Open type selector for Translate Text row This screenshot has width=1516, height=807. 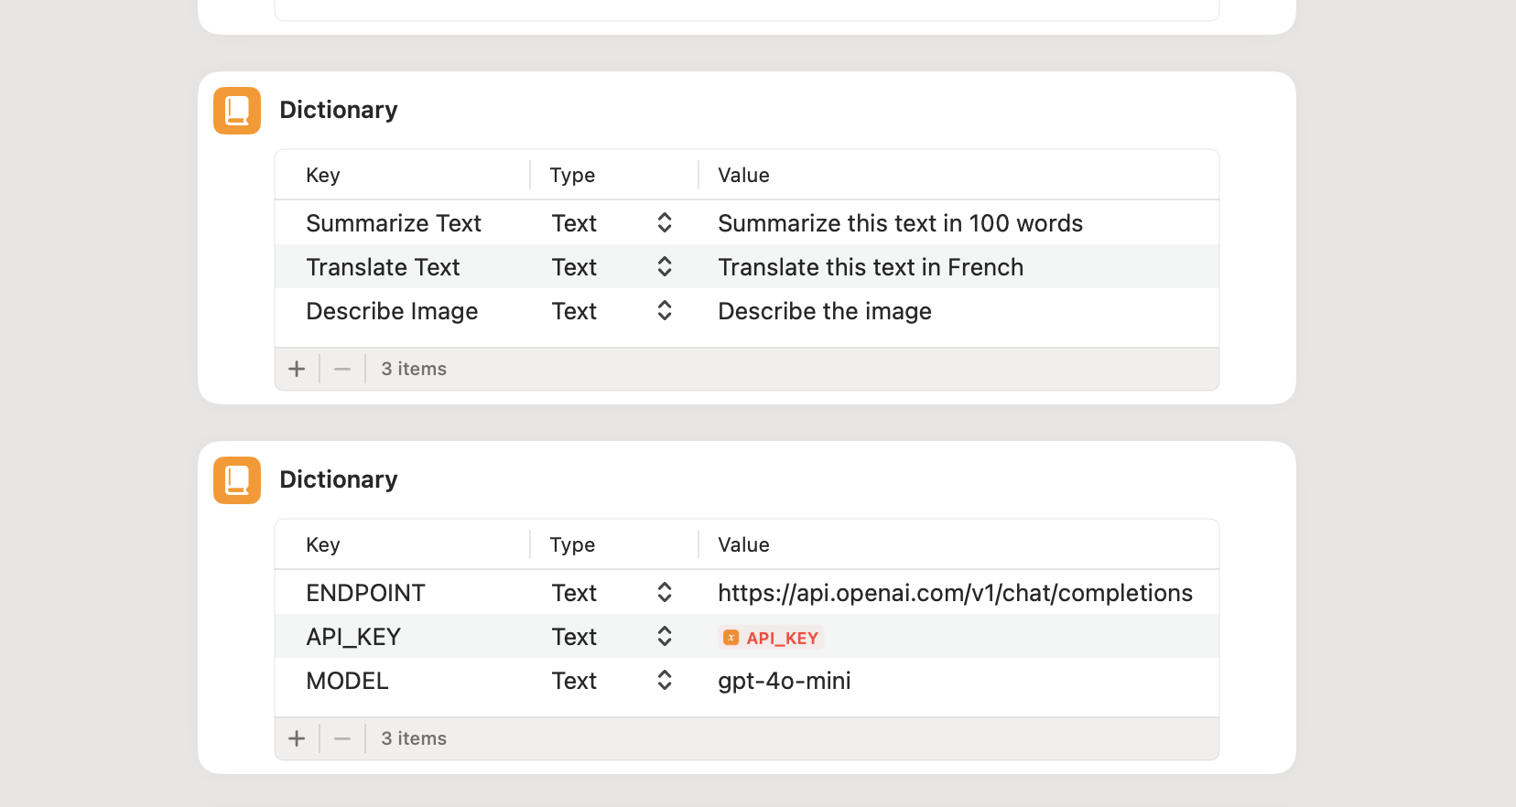click(x=665, y=266)
